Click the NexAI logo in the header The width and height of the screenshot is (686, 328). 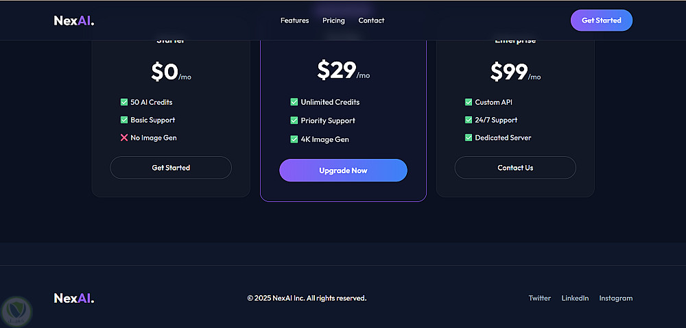74,21
